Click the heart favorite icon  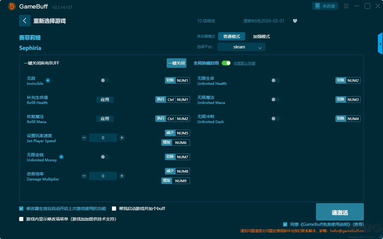295,21
